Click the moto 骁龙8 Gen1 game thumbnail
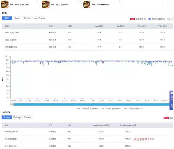Screen dimensions: 174x149 tap(5, 4)
